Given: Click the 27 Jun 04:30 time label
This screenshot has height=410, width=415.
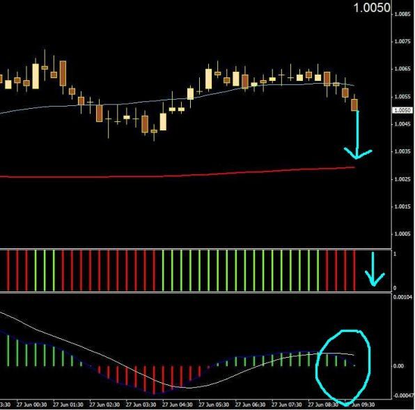Looking at the screenshot, I should pyautogui.click(x=177, y=404).
